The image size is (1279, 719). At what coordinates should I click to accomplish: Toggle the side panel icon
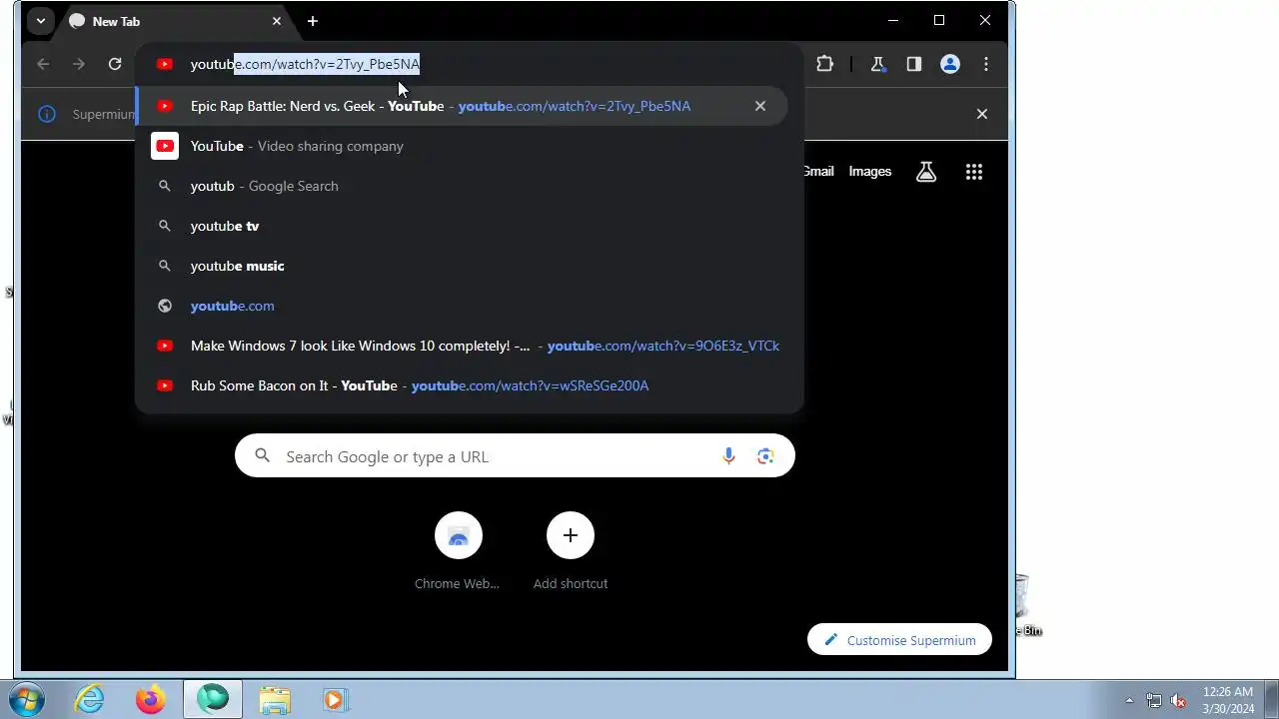tap(913, 64)
